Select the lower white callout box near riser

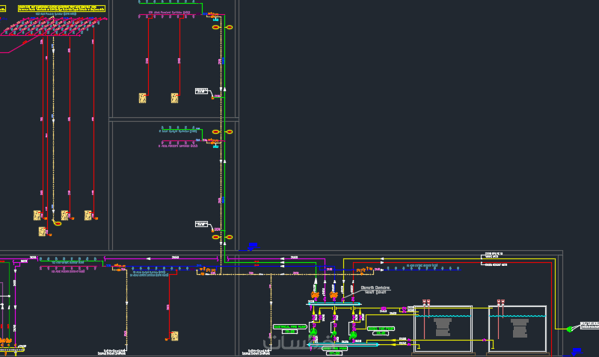(201, 224)
